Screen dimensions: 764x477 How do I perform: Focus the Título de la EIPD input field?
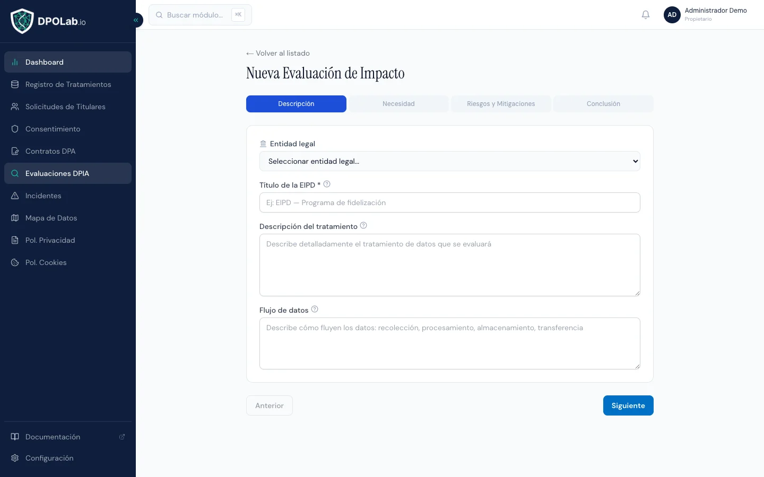pyautogui.click(x=449, y=202)
